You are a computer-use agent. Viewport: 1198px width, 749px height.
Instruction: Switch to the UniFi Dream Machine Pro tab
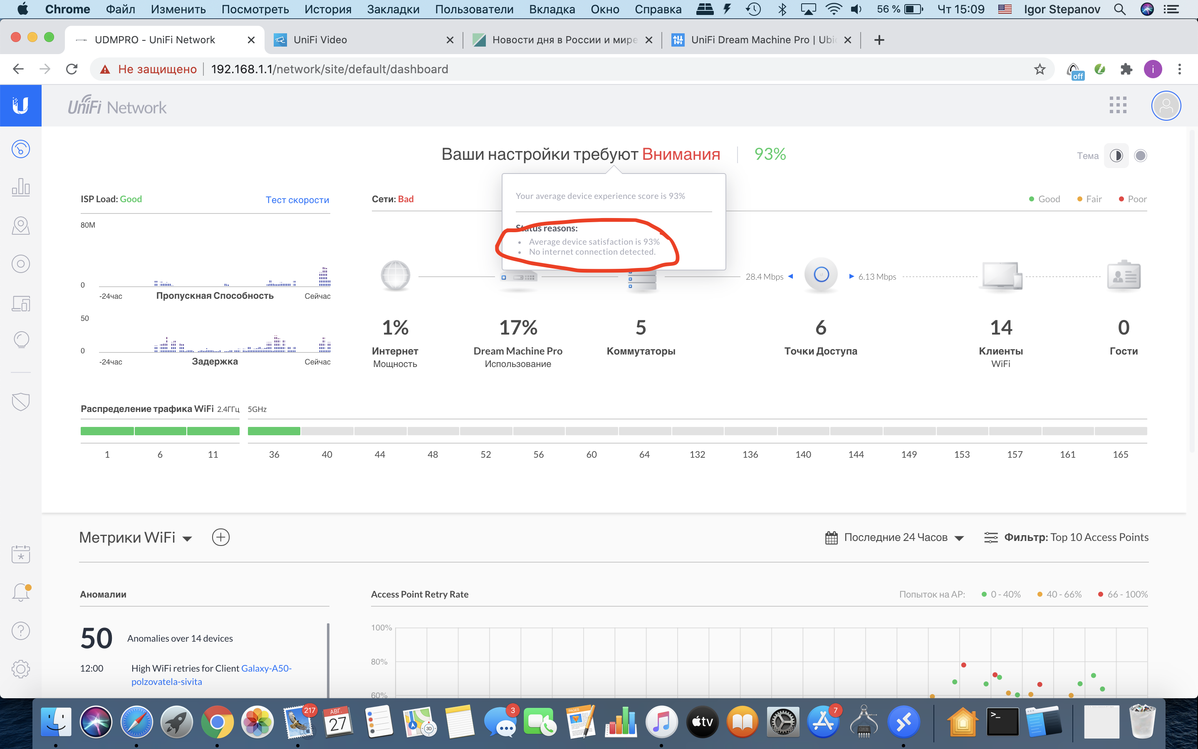[761, 40]
